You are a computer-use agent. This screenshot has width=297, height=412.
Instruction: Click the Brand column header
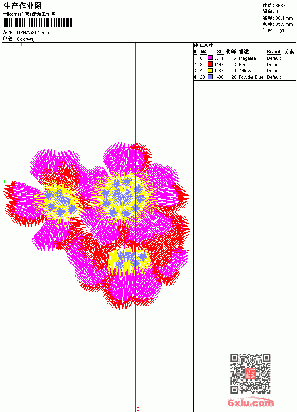coord(274,52)
